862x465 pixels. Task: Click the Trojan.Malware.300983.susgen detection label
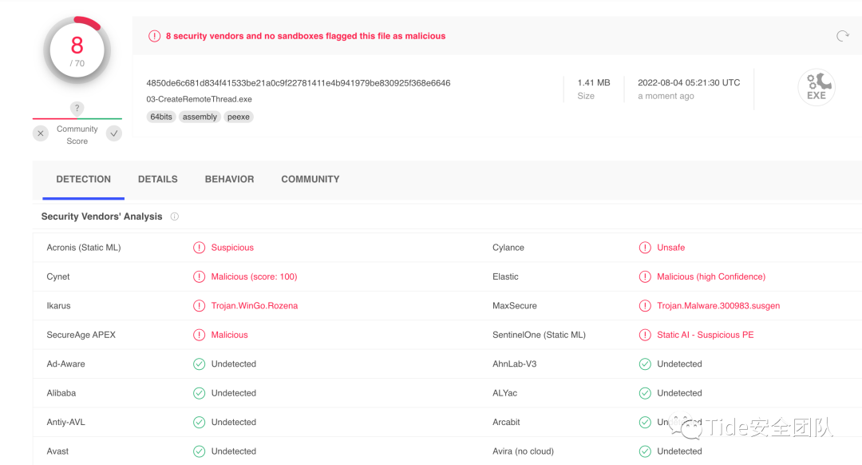tap(718, 306)
